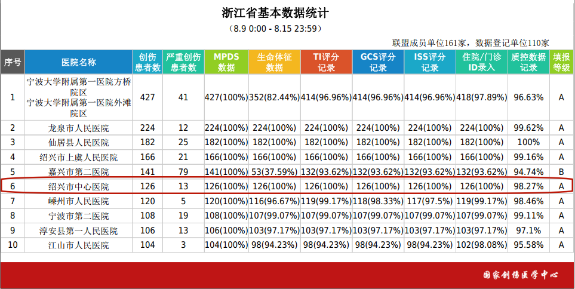The image size is (575, 289).
Task: Click the grade B cell for 嘉兴市第二医院
Action: click(x=561, y=171)
